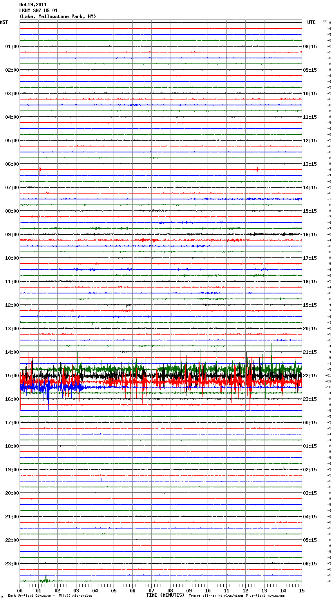The height and width of the screenshot is (601, 333).
Task: Click the "01:00" MST time label
Action: (x=12, y=47)
